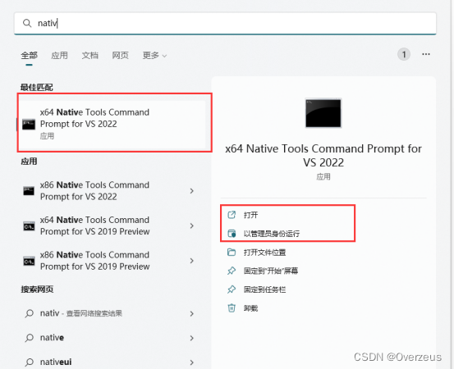
Task: Choose 卸载 to uninstall
Action: pos(250,308)
